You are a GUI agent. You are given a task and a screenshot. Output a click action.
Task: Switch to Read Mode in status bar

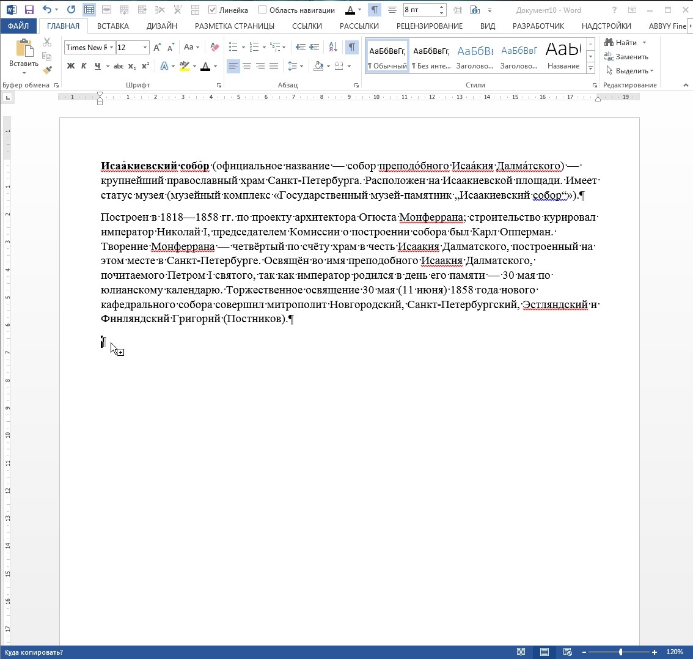point(521,652)
